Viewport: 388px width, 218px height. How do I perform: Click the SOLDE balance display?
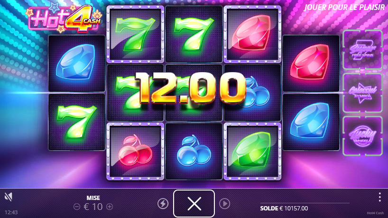[284, 209]
